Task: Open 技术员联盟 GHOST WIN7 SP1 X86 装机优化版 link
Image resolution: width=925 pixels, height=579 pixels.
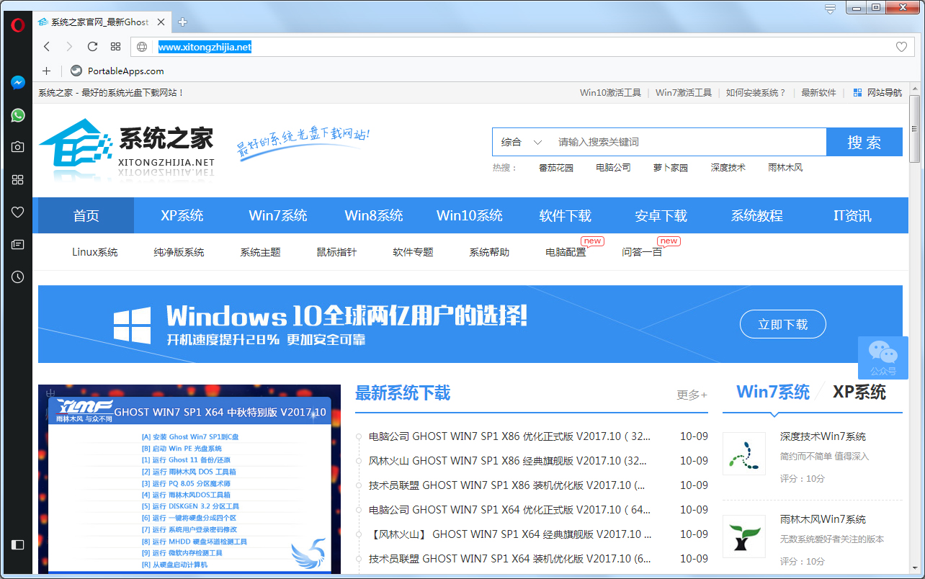Action: pos(507,485)
